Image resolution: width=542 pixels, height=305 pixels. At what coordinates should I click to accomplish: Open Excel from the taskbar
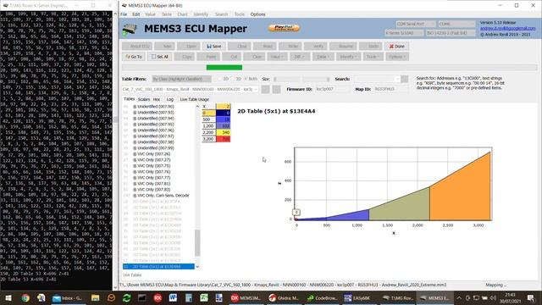pos(204,297)
